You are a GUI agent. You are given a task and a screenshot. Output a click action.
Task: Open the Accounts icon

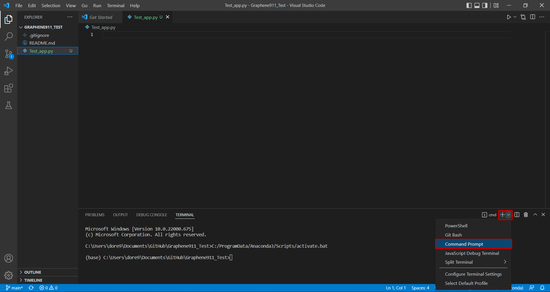[9, 258]
